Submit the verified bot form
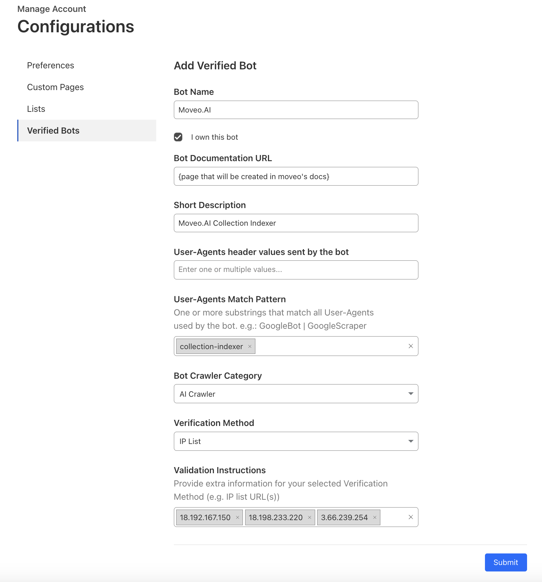542x582 pixels. 505,562
